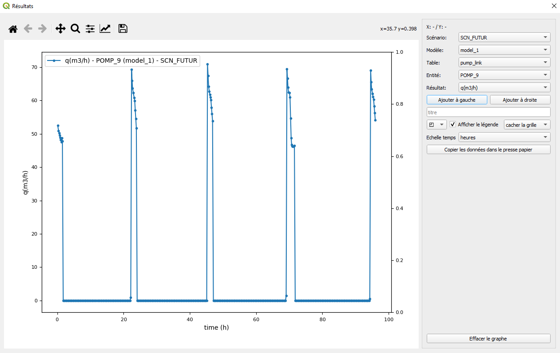Go forward to next plot view
Viewport: 560px width, 353px height.
click(x=43, y=29)
